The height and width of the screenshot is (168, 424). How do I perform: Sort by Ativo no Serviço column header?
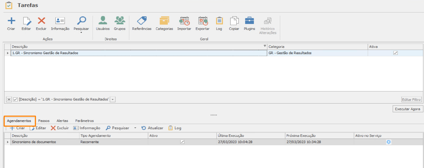388,136
